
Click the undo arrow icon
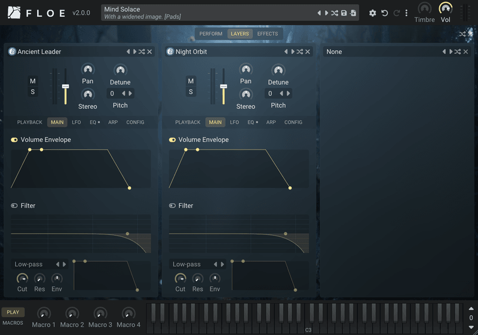(x=384, y=13)
